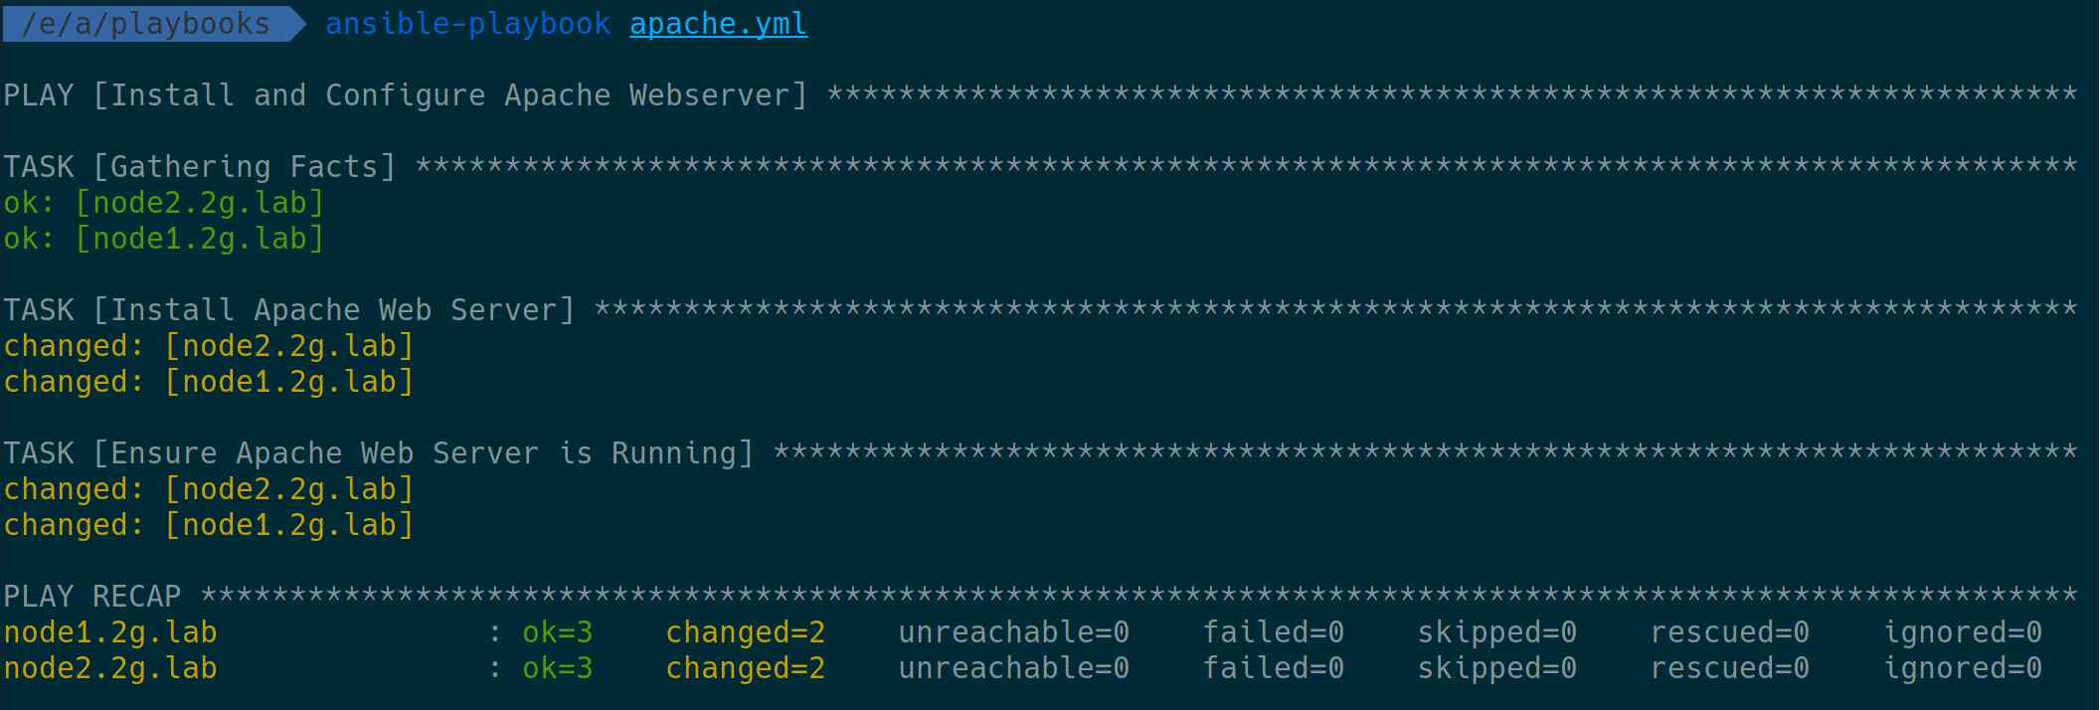The image size is (2100, 710).
Task: Click the TASK Install Apache Web Server header
Action: click(289, 310)
